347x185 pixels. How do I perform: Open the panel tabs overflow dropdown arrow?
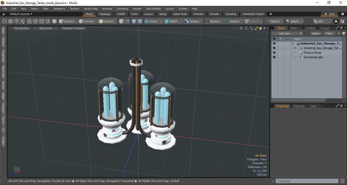click(x=334, y=28)
